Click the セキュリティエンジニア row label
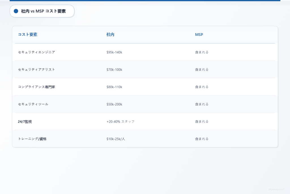This screenshot has width=290, height=194. 37,52
